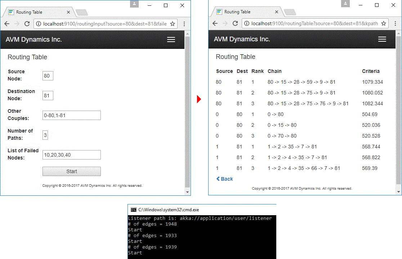The height and width of the screenshot is (259, 402).
Task: Click the Chain column header
Action: pyautogui.click(x=274, y=71)
